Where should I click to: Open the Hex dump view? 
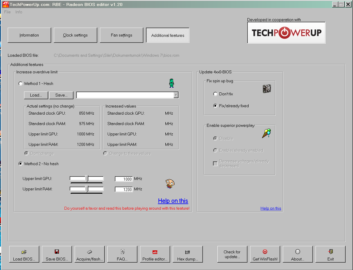click(188, 254)
